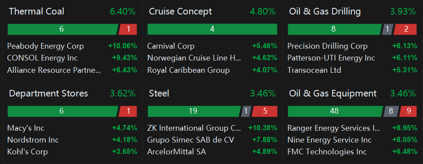Image resolution: width=423 pixels, height=164 pixels.
Task: Open ArcelorMittal SA stock row
Action: [212, 152]
